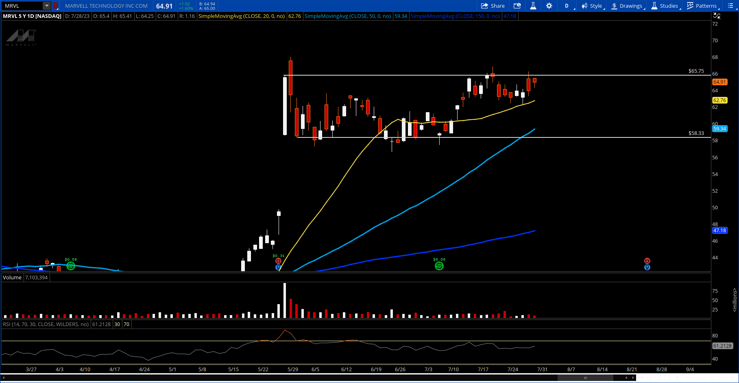Click the orange 64.91 price bubble on axis
This screenshot has width=739, height=383.
pyautogui.click(x=719, y=82)
